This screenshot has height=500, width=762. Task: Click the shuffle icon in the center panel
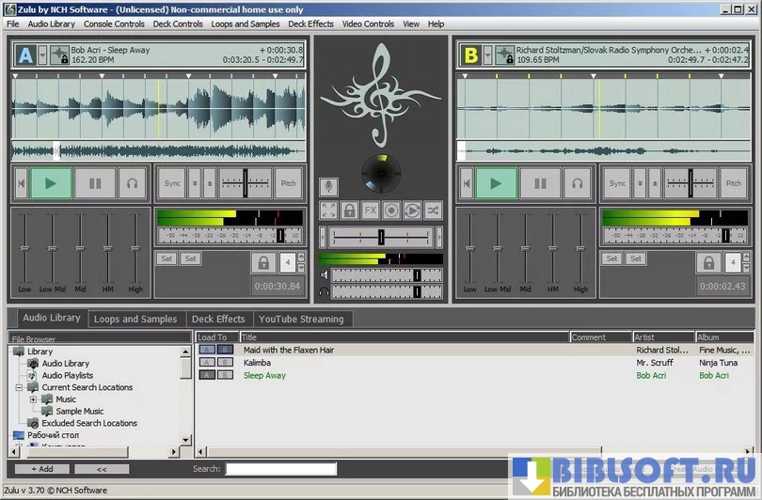pyautogui.click(x=433, y=211)
